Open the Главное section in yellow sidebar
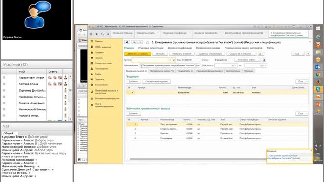The height and width of the screenshot is (182, 324). tap(99, 41)
